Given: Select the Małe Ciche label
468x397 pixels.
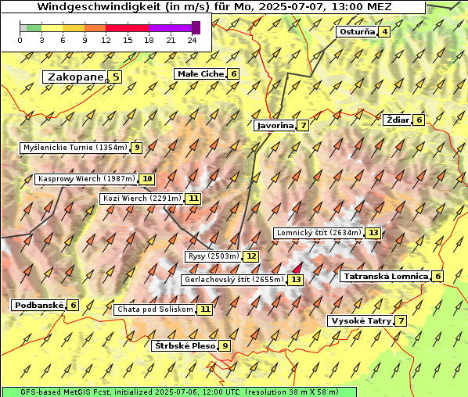Looking at the screenshot, I should (200, 74).
